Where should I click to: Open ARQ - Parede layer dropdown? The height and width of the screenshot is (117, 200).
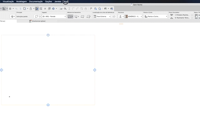54,16
